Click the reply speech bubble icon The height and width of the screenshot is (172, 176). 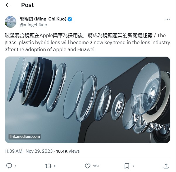click(x=9, y=166)
